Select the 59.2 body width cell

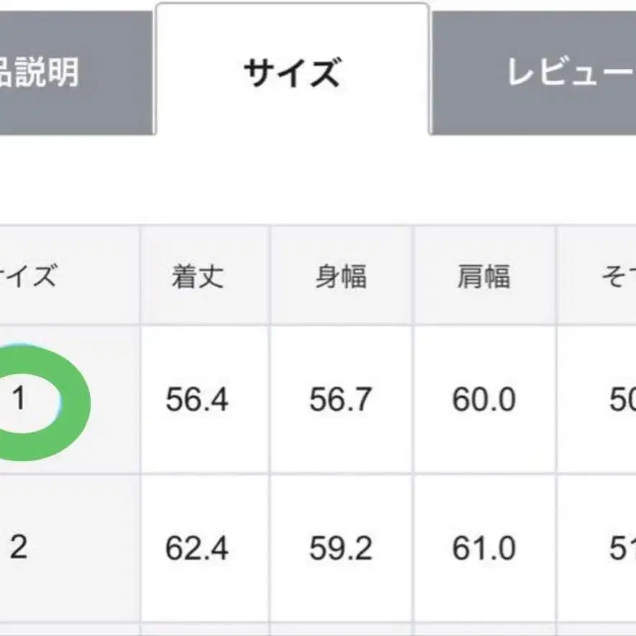[340, 549]
